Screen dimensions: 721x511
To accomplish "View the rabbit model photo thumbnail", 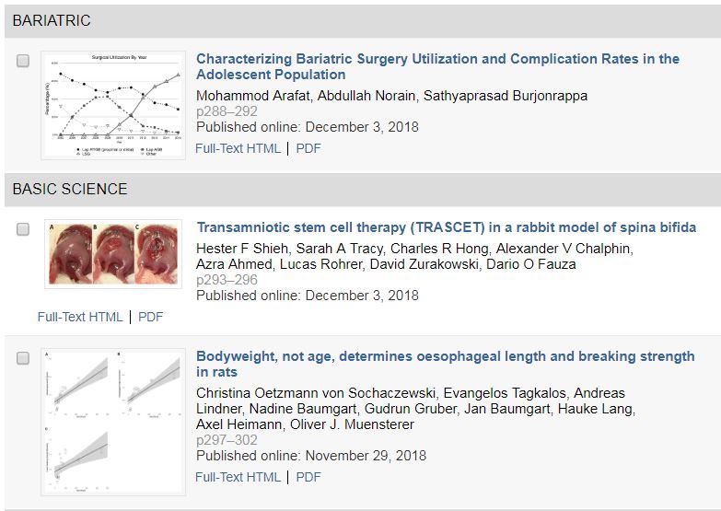I will pos(113,254).
